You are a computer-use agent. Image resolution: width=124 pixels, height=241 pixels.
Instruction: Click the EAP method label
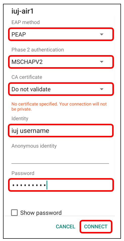(x=26, y=22)
